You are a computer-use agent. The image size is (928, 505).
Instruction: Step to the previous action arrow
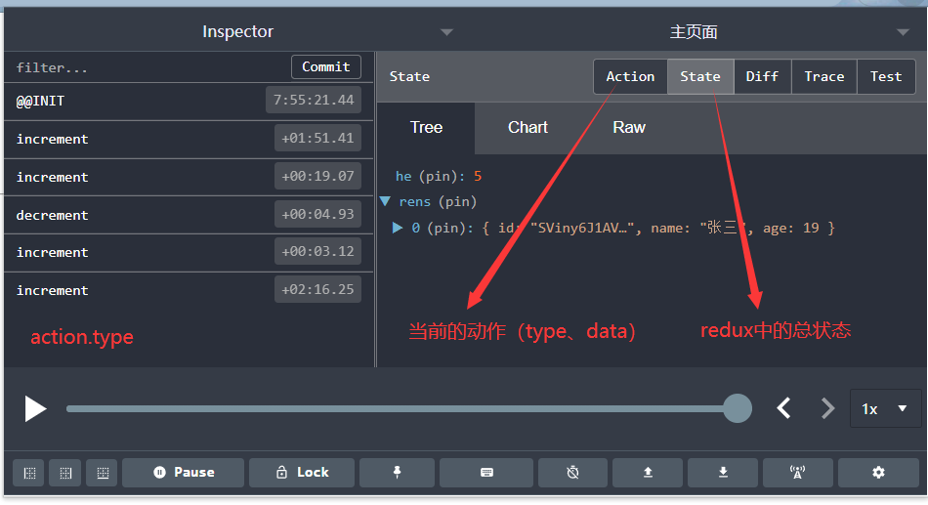tap(784, 408)
